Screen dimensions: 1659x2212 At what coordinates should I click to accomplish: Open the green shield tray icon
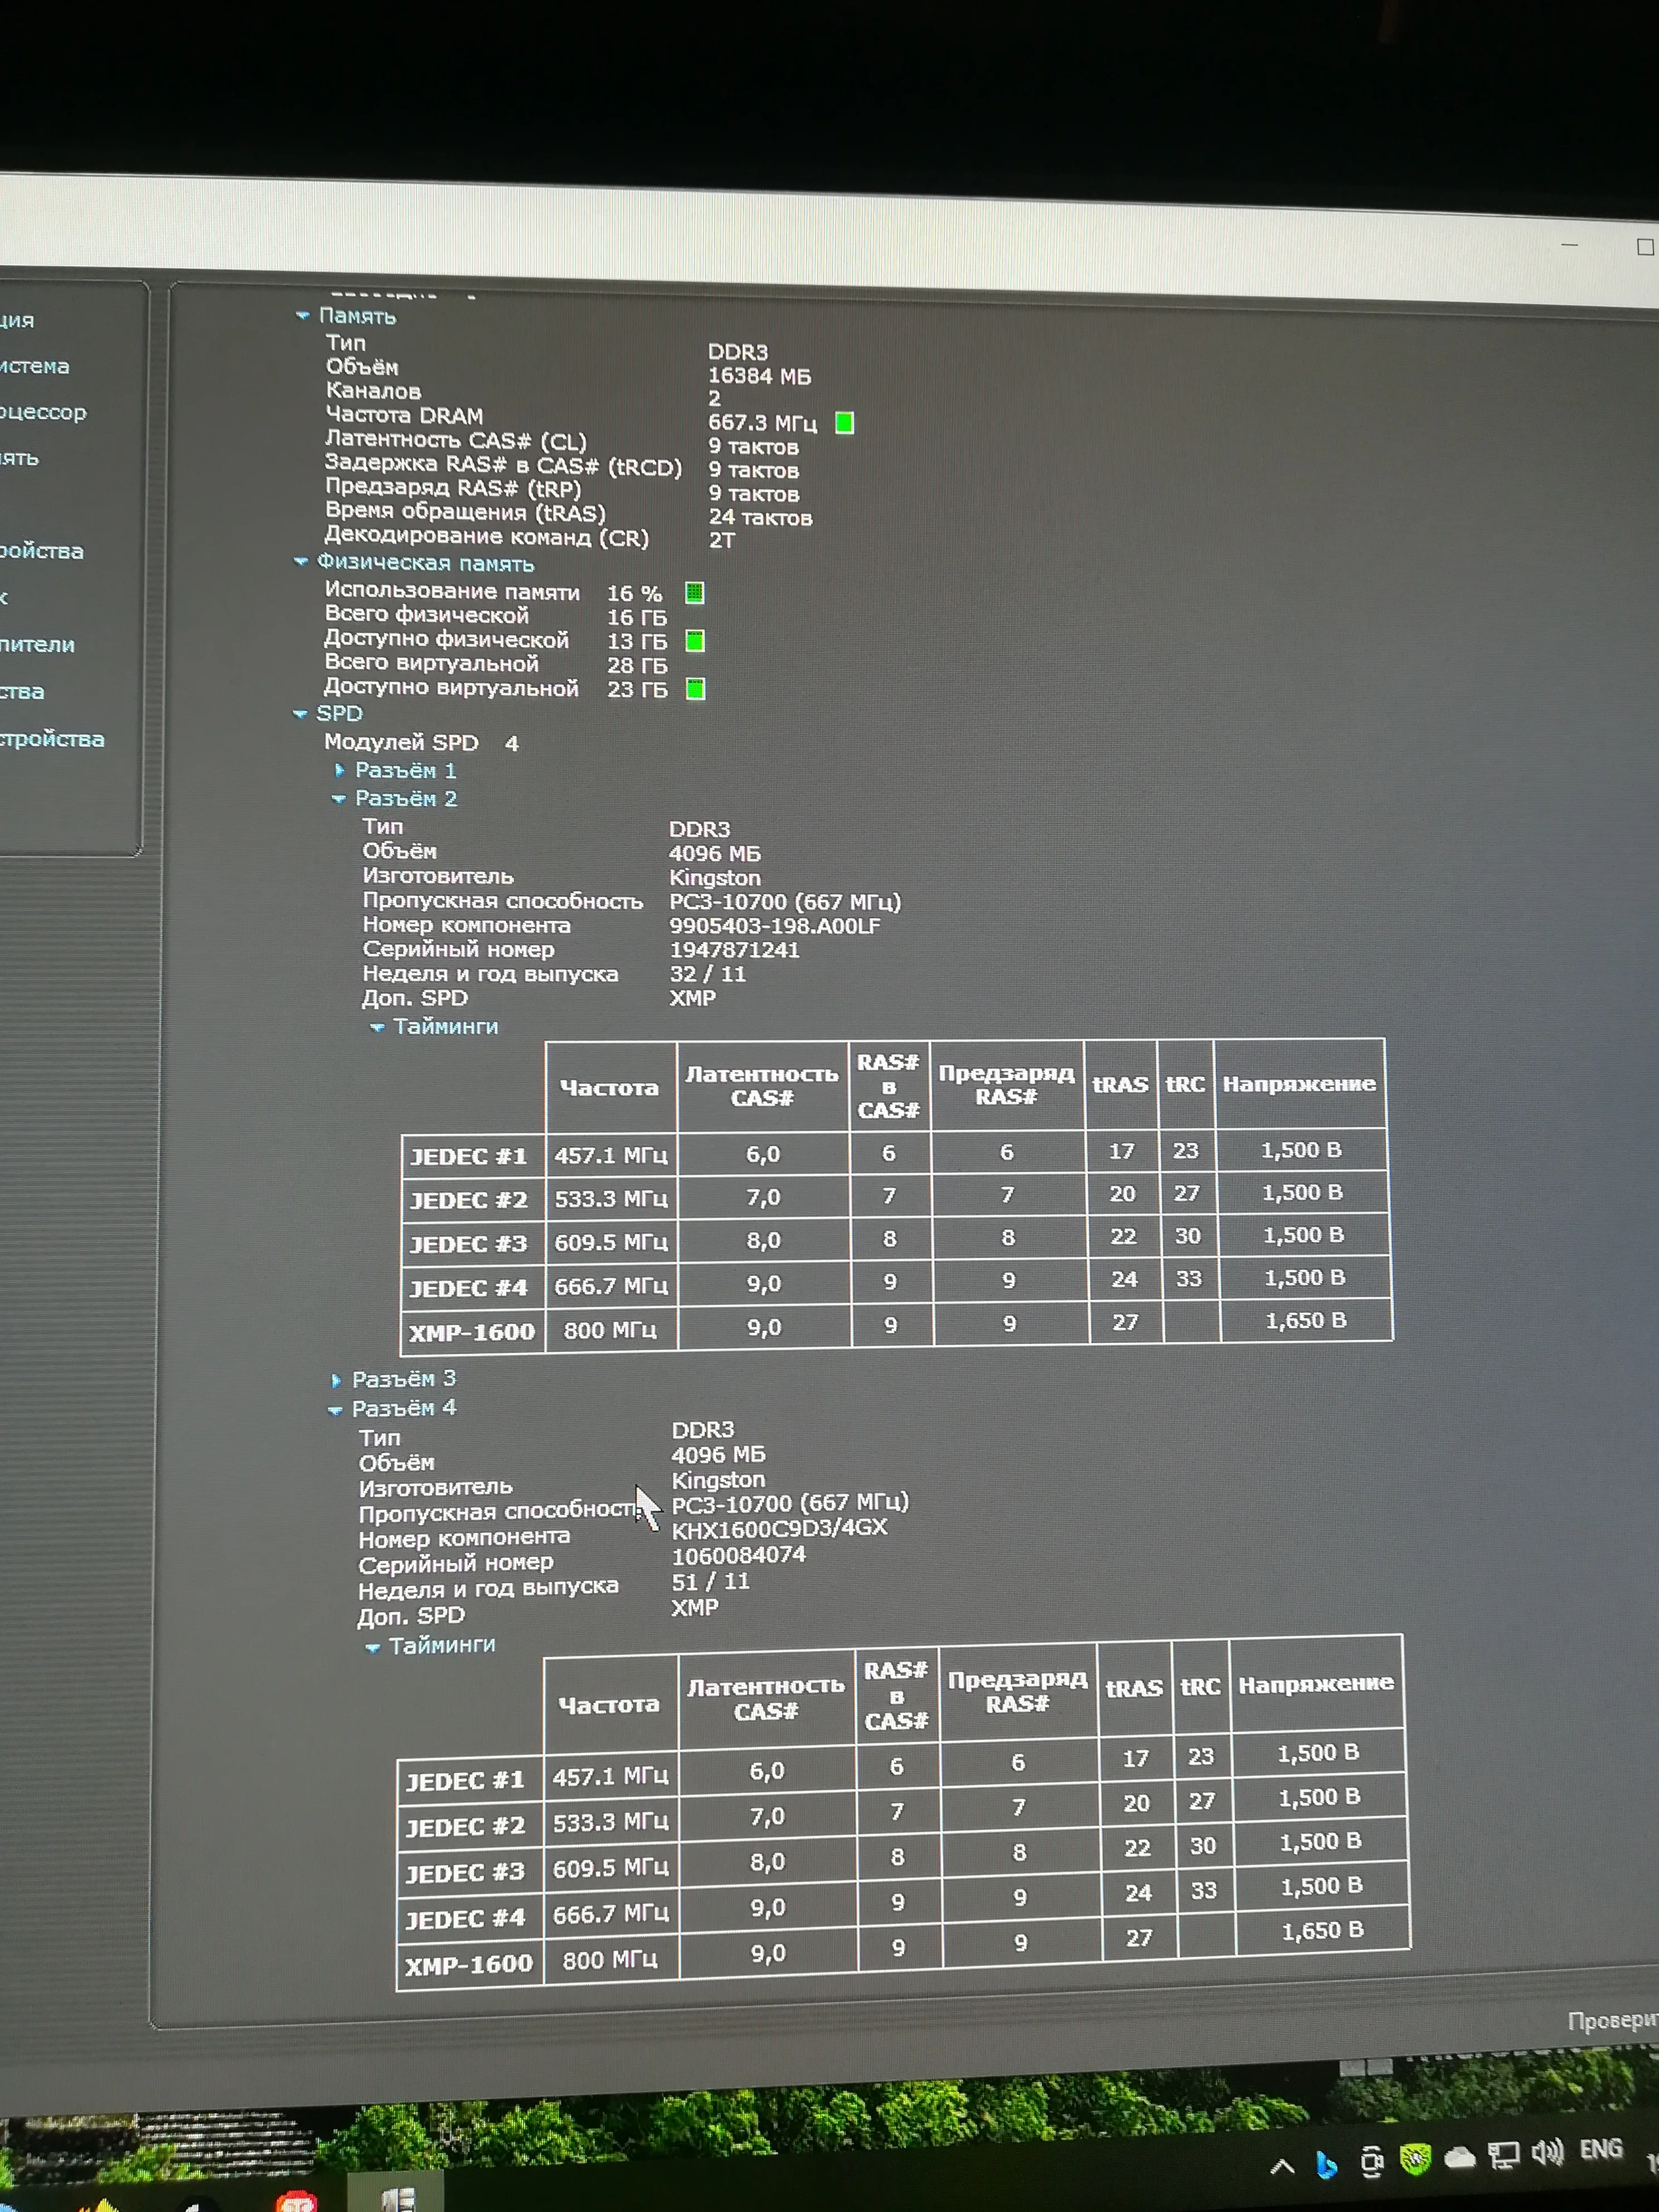tap(1415, 2160)
